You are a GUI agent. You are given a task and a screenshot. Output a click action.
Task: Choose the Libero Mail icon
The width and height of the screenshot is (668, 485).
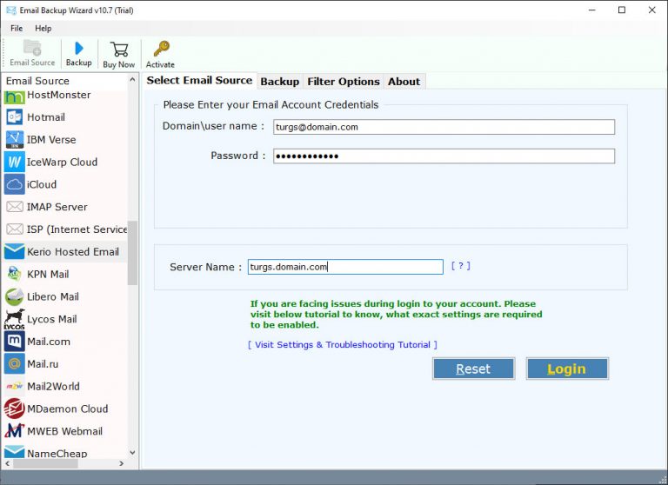pos(15,296)
